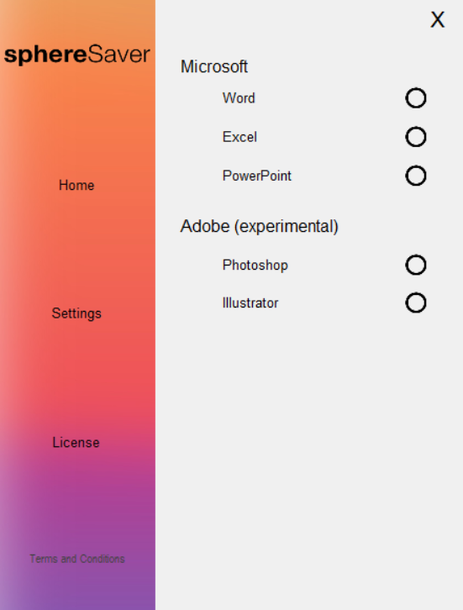Click the Excel text label

239,137
